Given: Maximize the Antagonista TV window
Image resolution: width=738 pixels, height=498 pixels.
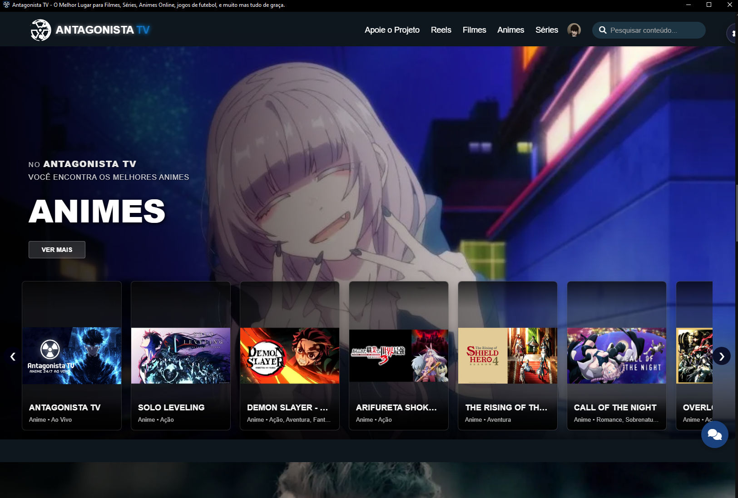Looking at the screenshot, I should (709, 5).
